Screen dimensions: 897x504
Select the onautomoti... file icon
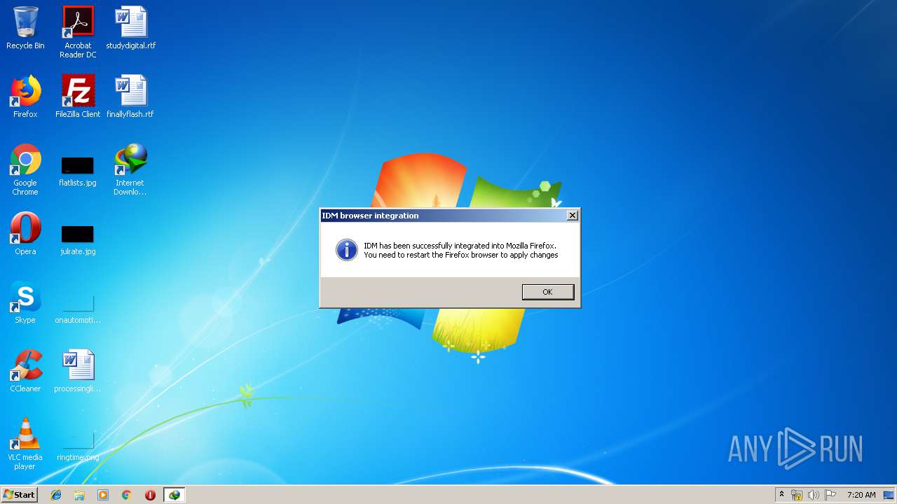coord(78,309)
